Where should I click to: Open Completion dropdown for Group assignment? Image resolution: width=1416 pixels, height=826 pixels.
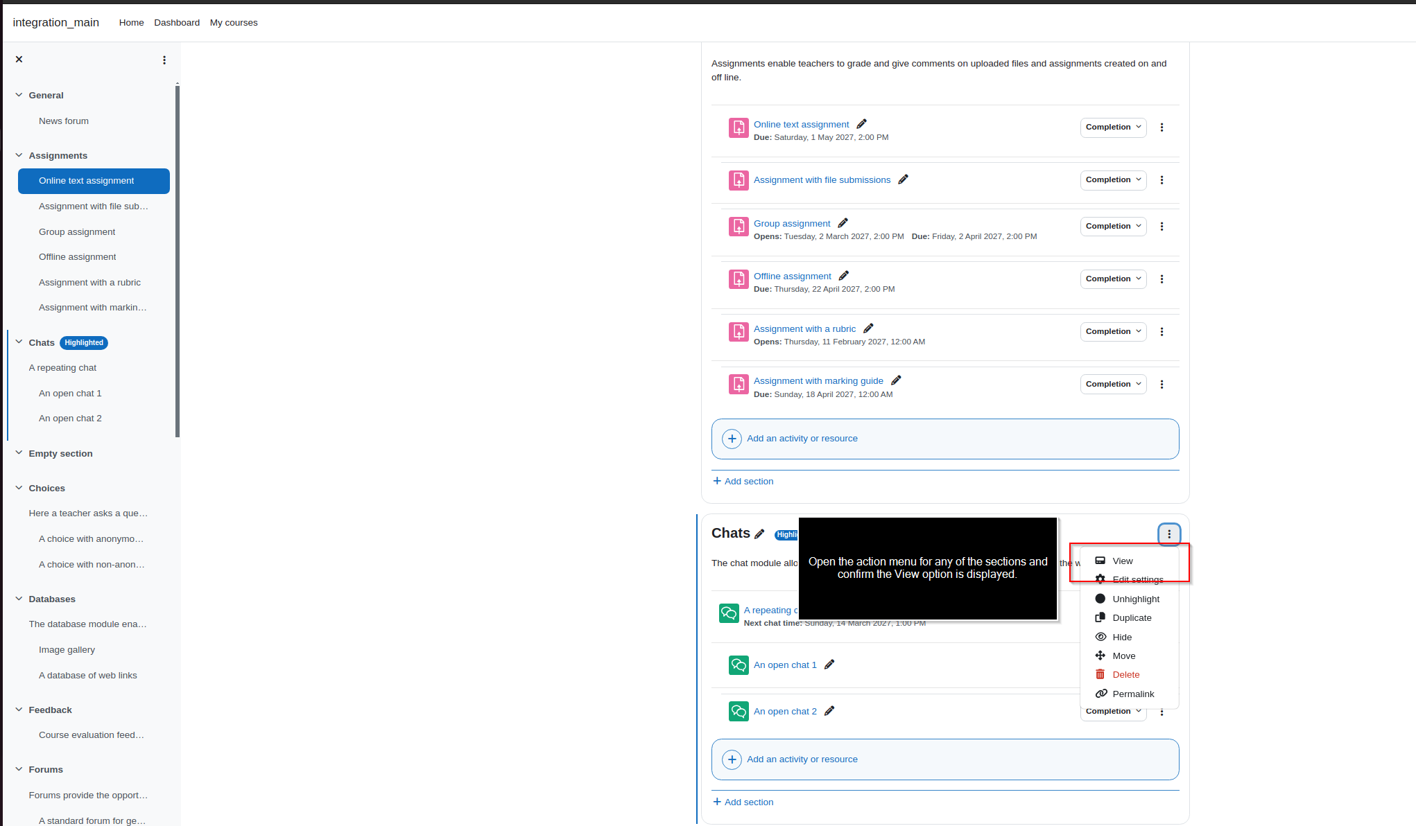coord(1113,227)
